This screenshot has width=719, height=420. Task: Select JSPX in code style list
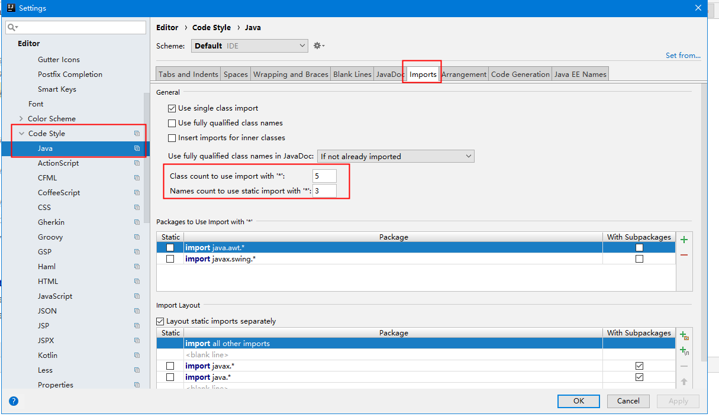[x=46, y=341]
